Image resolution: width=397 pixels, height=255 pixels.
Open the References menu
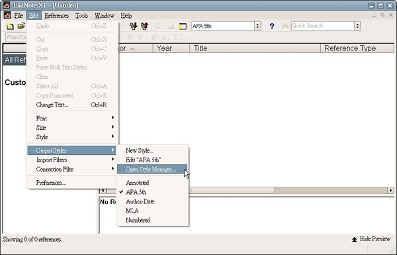57,16
